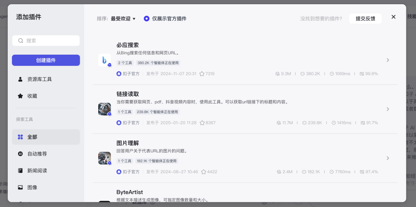
Task: Click the '发布于 2024-08-27 10:46' text
Action: [x=172, y=172]
